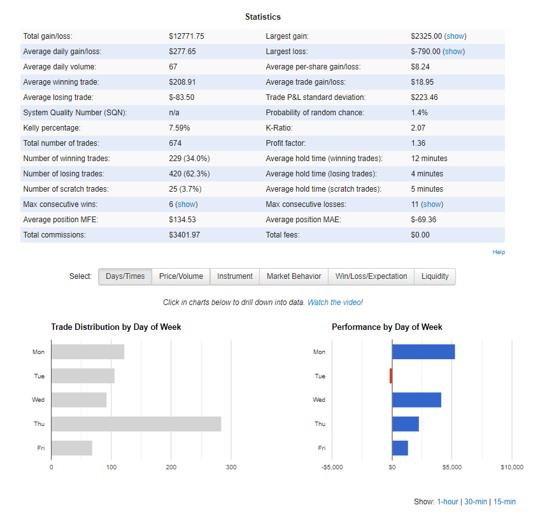Select the Liquidity tab
This screenshot has height=512, width=533.
coord(435,276)
